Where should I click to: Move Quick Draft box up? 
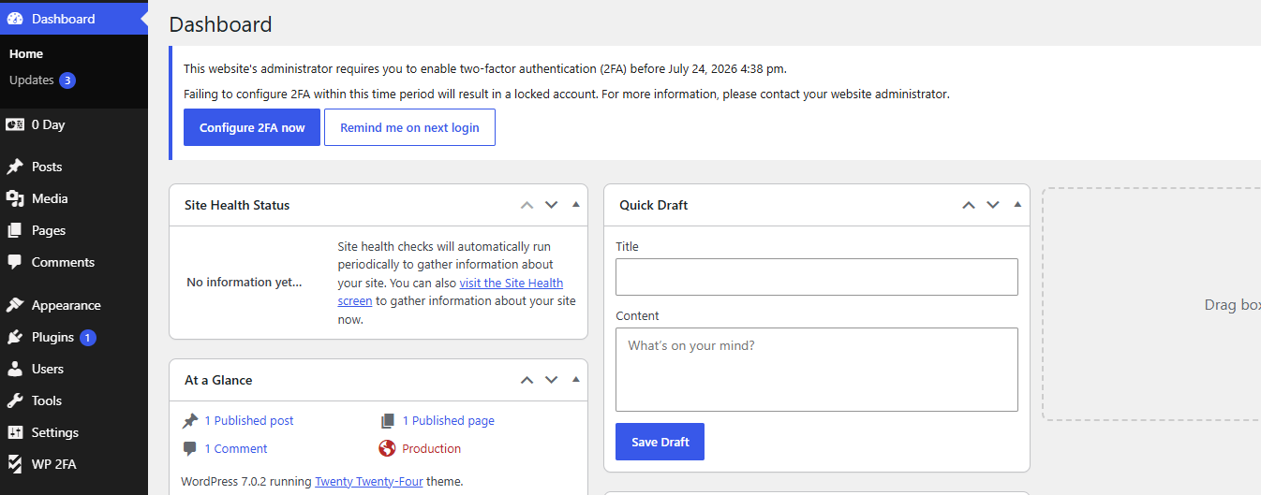pos(969,205)
